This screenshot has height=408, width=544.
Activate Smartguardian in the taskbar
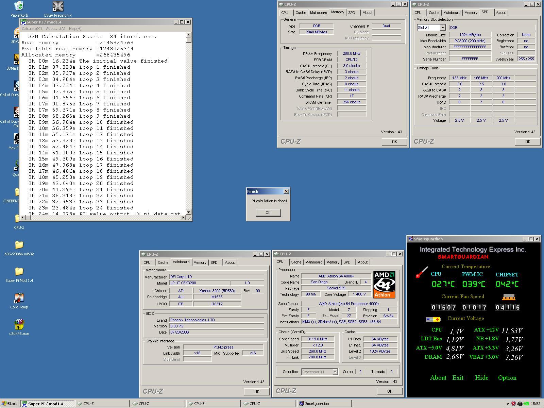coord(324,404)
